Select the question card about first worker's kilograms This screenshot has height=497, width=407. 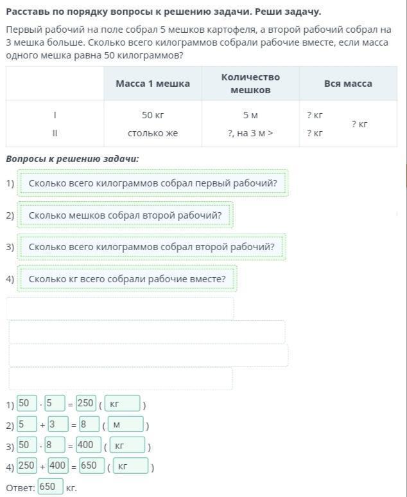[153, 183]
